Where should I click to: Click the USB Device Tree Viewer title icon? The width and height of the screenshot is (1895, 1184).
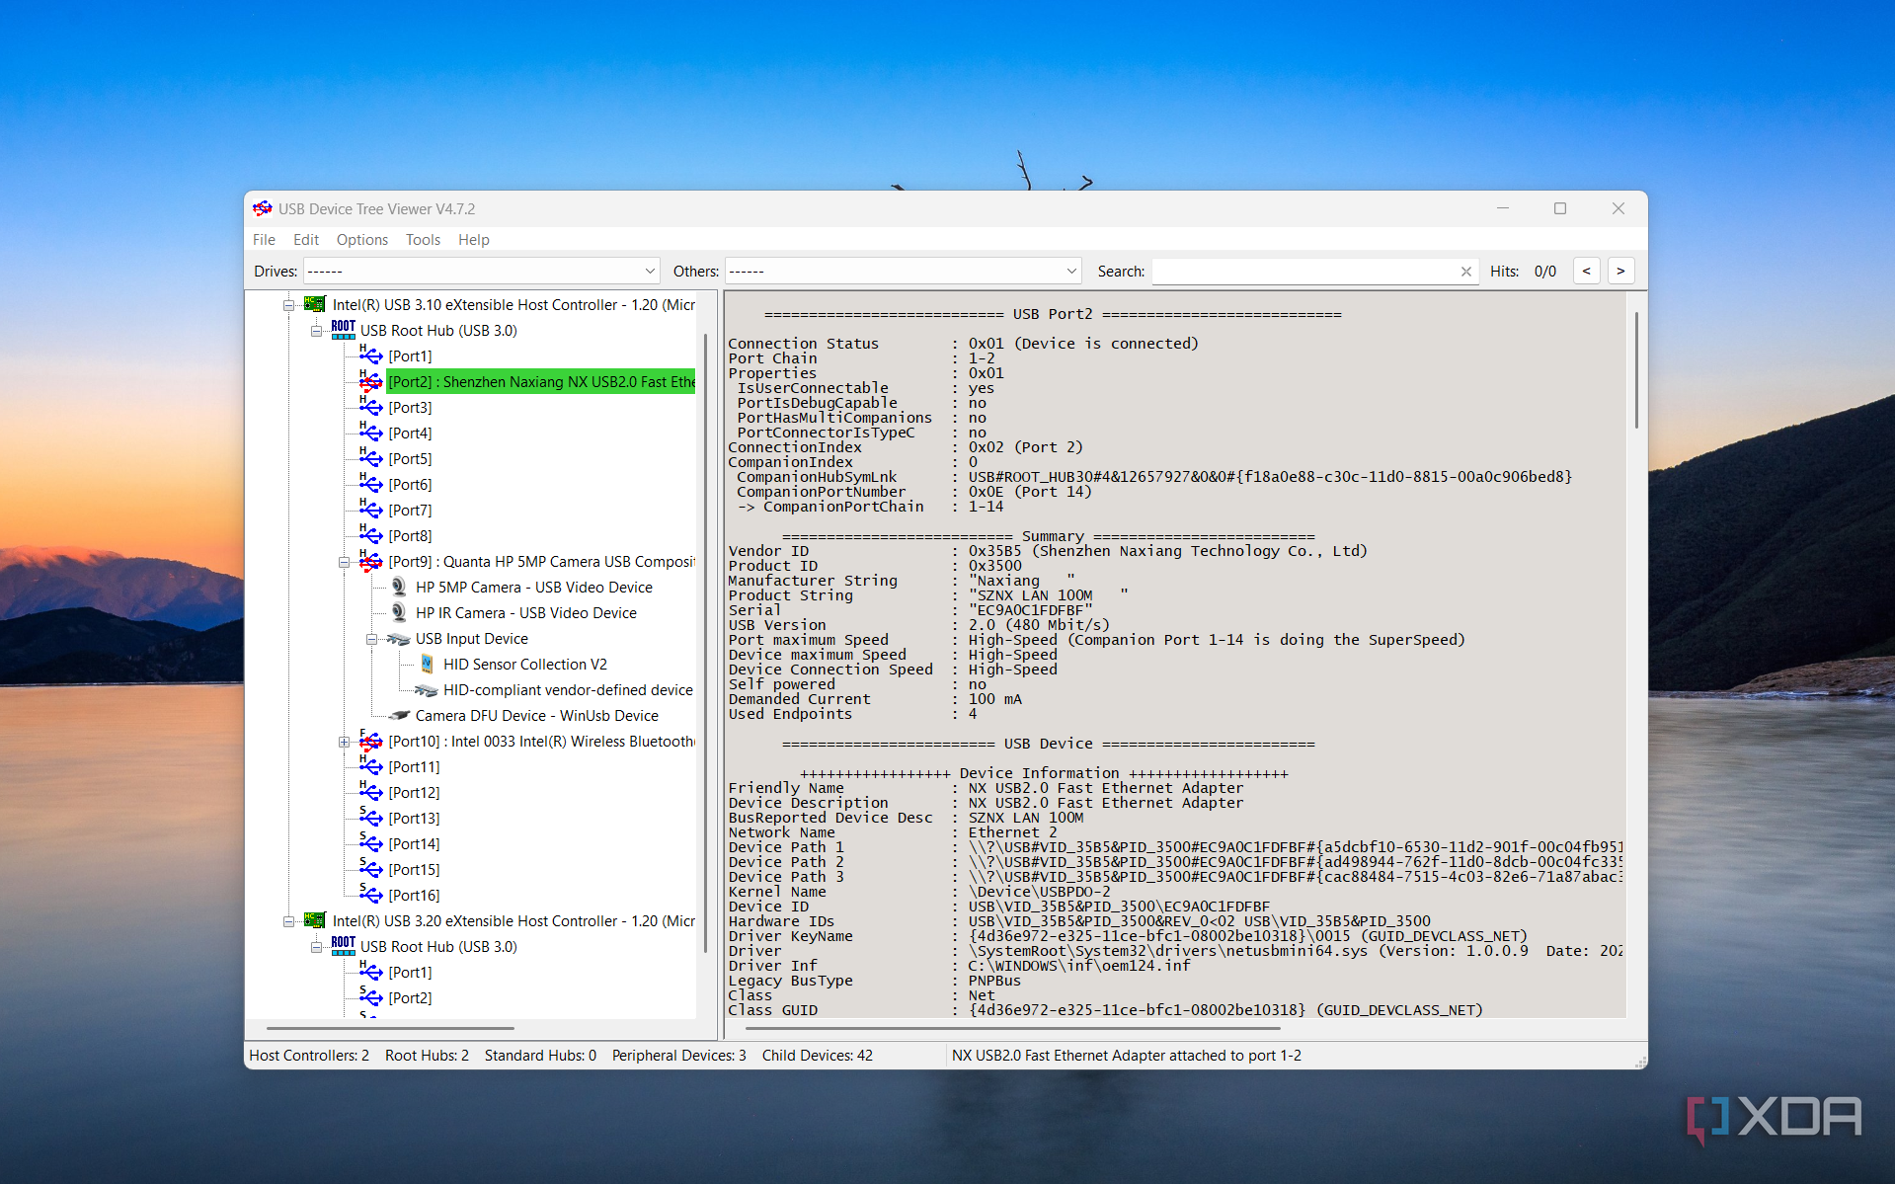click(263, 208)
